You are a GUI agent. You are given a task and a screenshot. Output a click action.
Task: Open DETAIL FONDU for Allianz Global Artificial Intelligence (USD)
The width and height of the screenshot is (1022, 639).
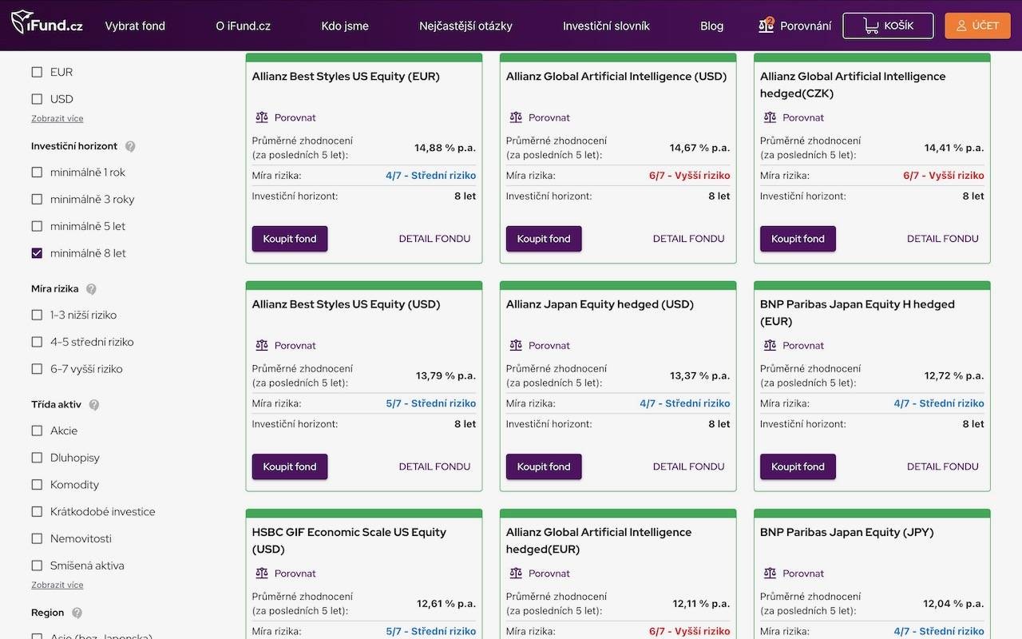pos(688,239)
